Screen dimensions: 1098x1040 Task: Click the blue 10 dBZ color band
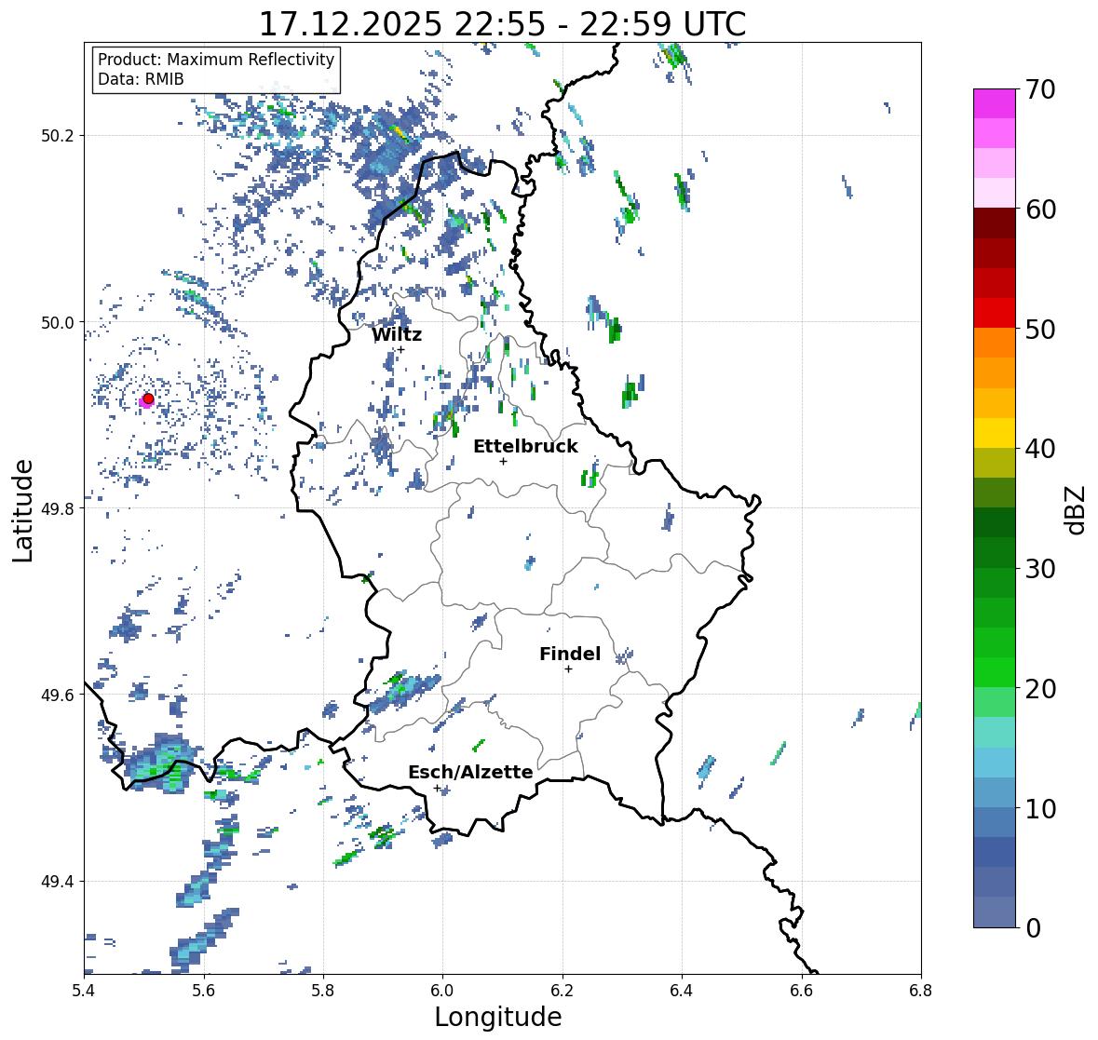coord(995,821)
